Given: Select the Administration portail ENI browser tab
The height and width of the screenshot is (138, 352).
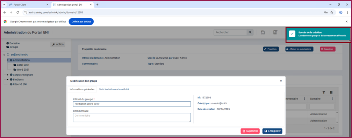Looking at the screenshot, I should (72, 5).
